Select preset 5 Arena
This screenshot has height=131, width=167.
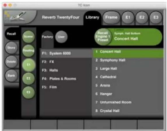click(x=128, y=85)
